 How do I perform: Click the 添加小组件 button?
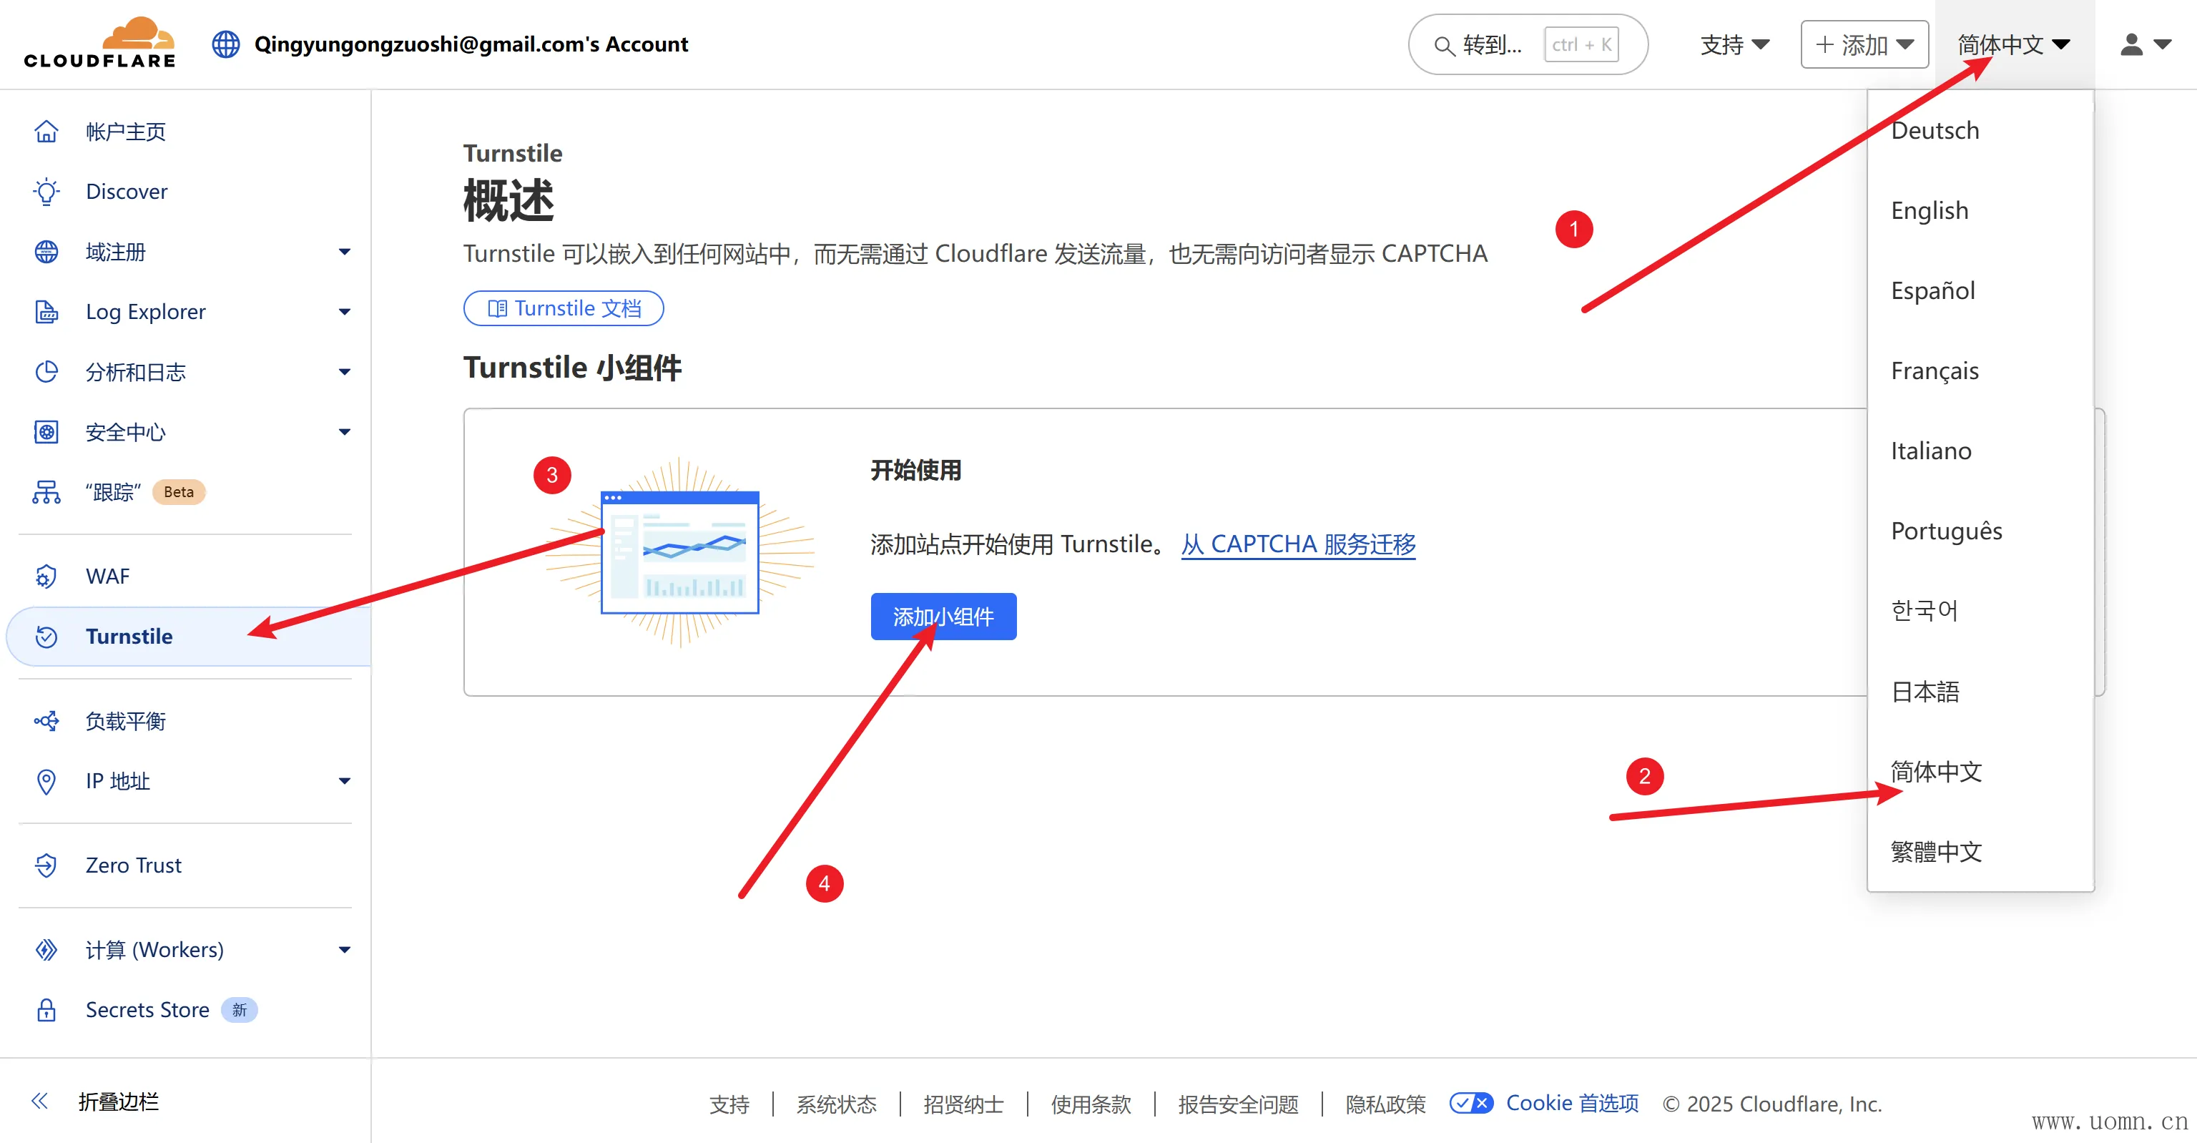[943, 616]
